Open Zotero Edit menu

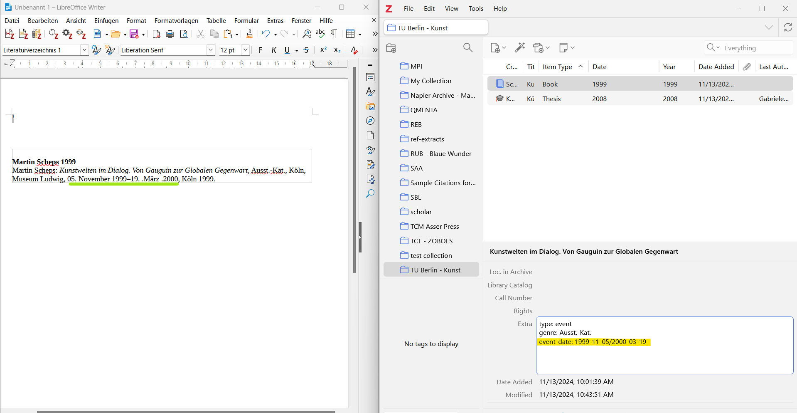tap(429, 9)
